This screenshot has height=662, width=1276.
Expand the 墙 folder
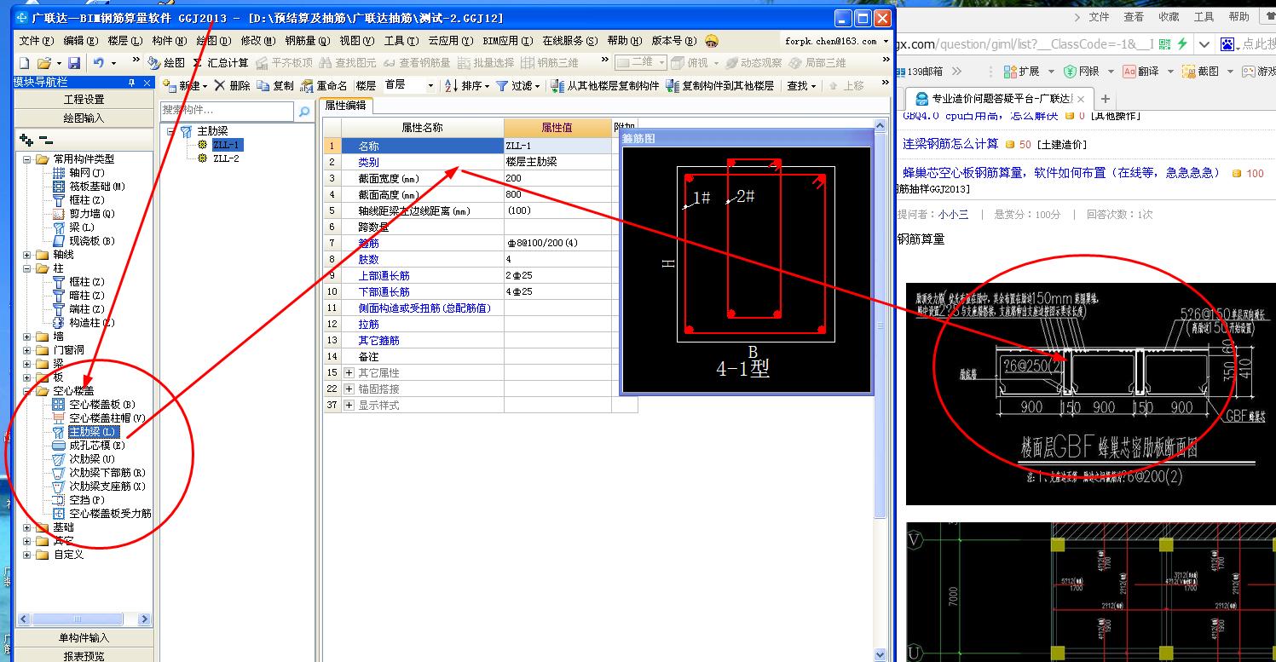coord(26,337)
